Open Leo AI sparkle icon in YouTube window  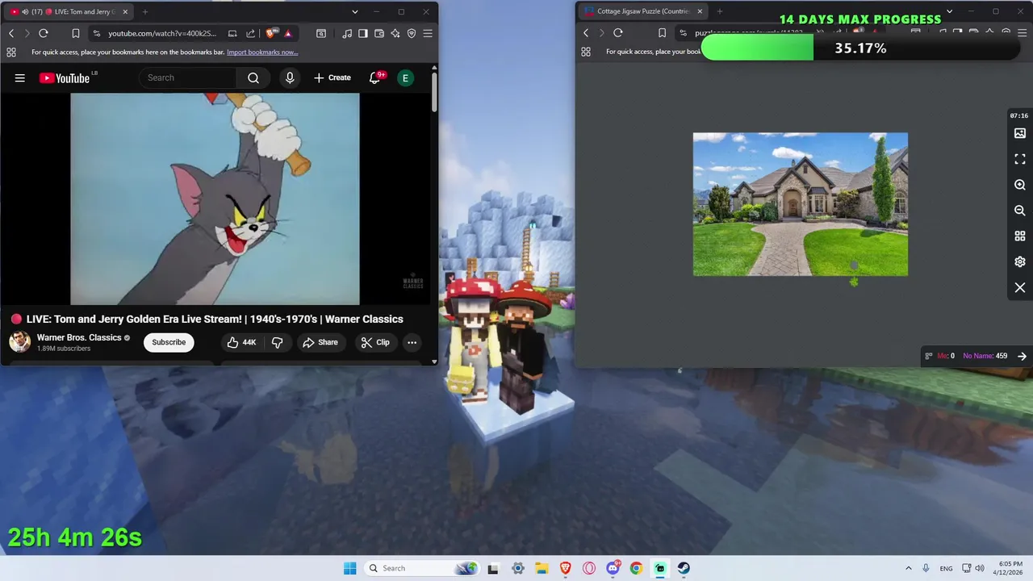tap(395, 33)
